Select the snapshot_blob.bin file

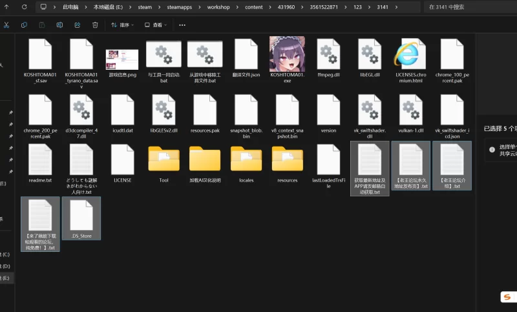coord(246,116)
